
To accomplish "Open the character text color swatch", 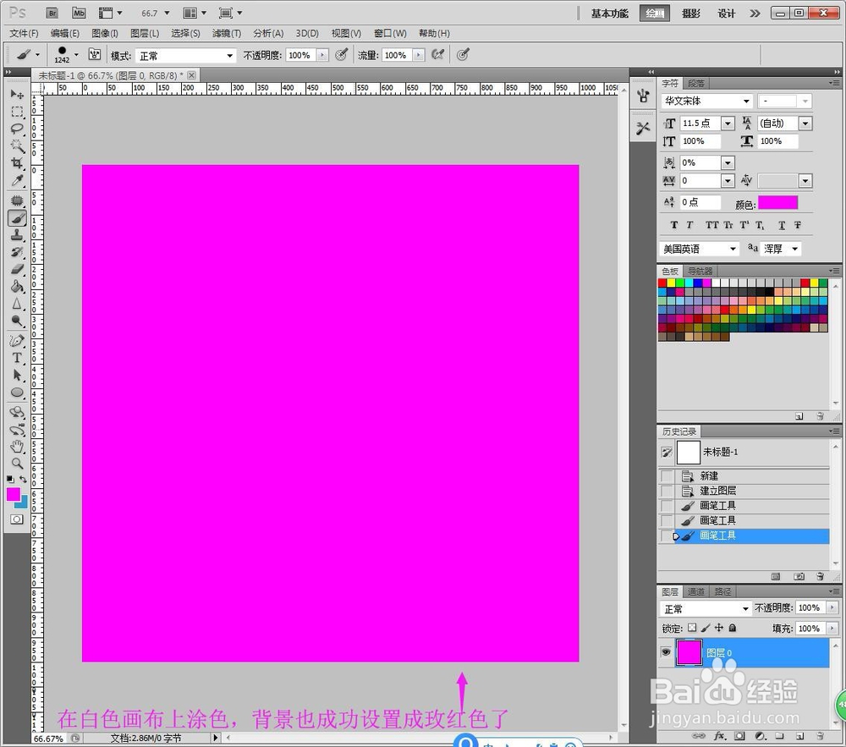I will (x=777, y=202).
